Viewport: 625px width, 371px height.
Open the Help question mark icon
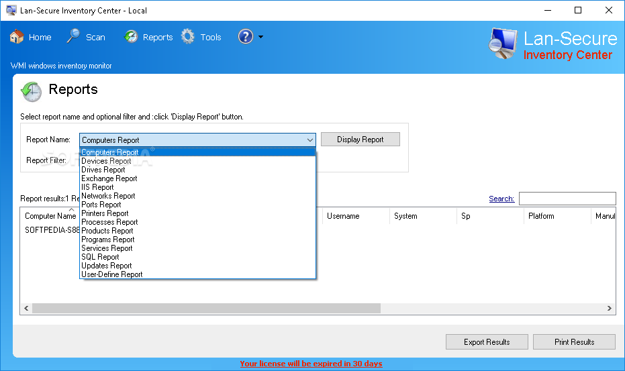tap(246, 36)
